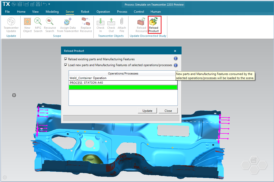Image resolution: width=274 pixels, height=182 pixels.
Task: Select the Weld_Container Operation row
Action: pyautogui.click(x=123, y=78)
